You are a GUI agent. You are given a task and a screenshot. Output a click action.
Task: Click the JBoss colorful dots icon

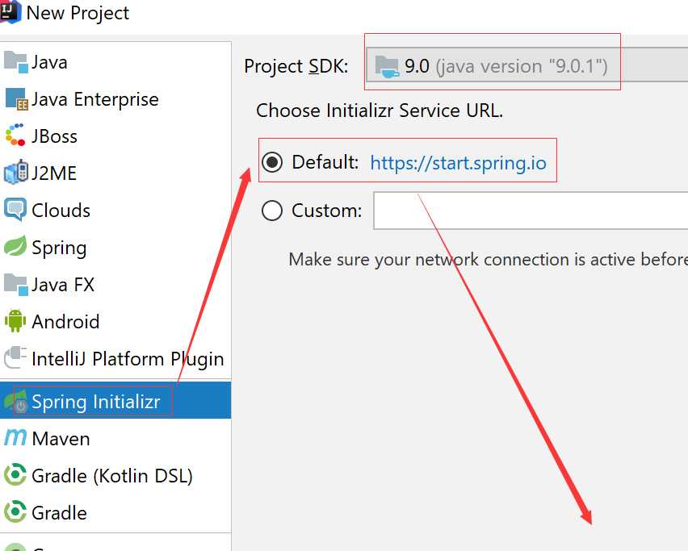pyautogui.click(x=15, y=135)
